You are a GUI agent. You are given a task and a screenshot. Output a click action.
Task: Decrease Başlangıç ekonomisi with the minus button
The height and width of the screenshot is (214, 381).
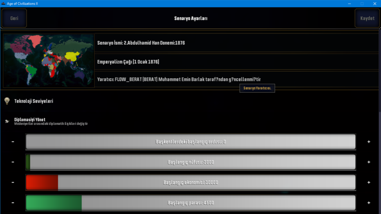(13, 182)
